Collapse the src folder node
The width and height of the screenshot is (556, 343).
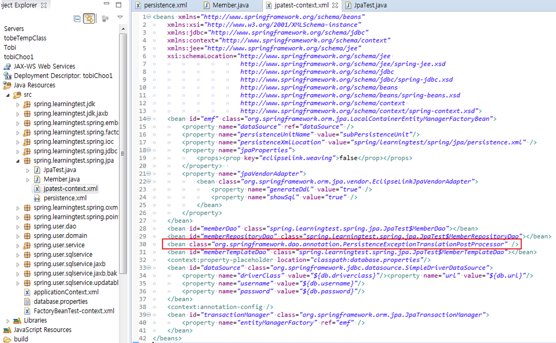(8, 95)
